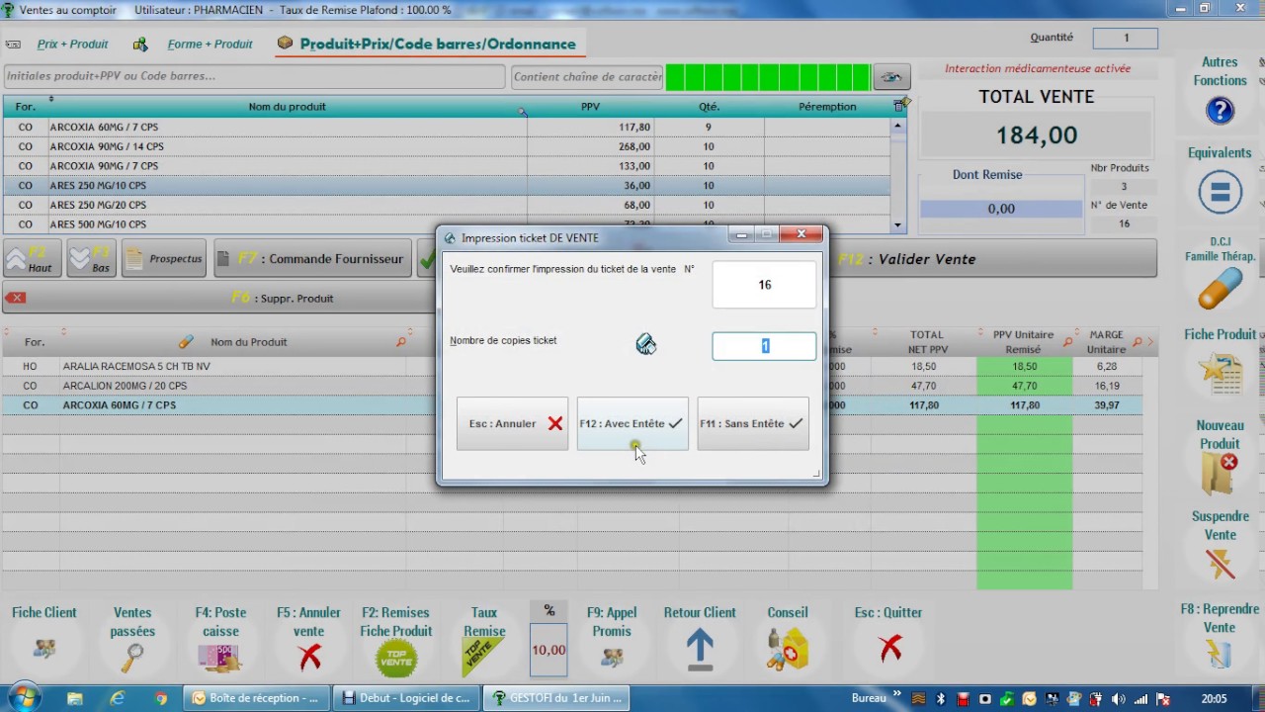Viewport: 1265px width, 712px height.
Task: Open the Fiche Client icon
Action: [44, 651]
